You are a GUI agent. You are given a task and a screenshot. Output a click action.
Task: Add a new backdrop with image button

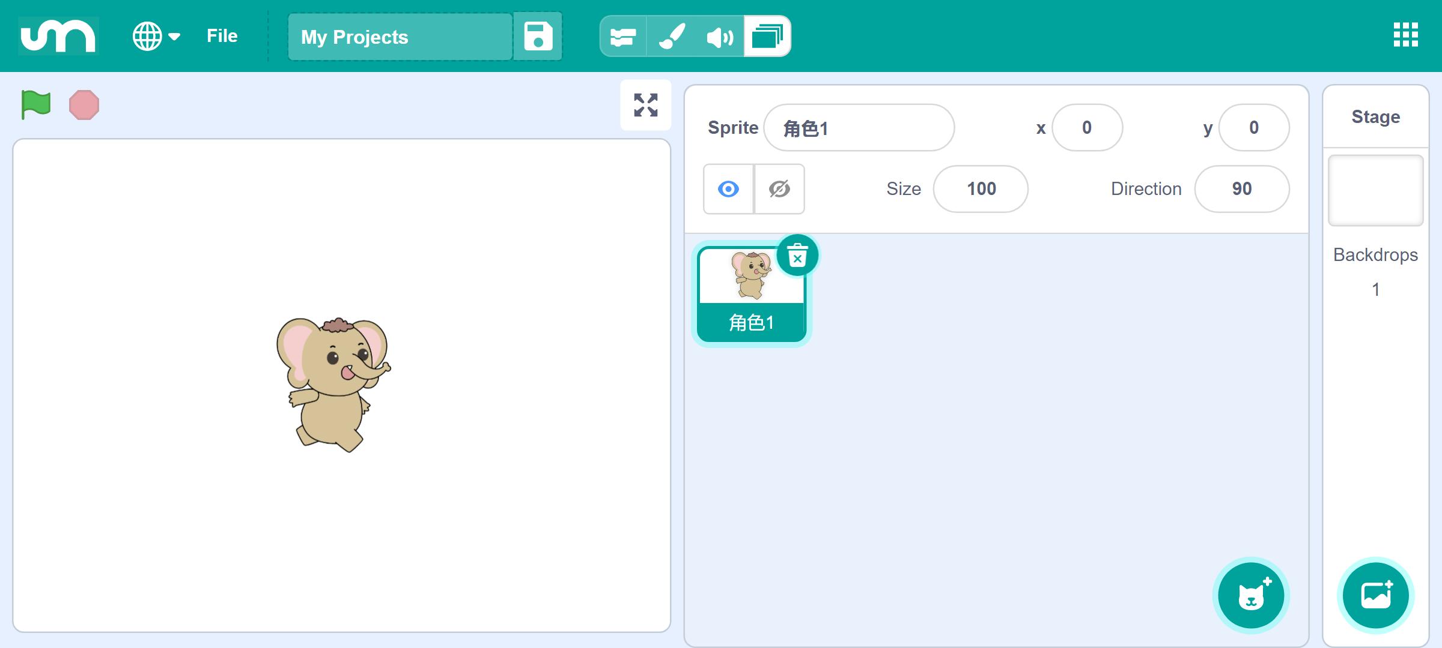[1376, 595]
